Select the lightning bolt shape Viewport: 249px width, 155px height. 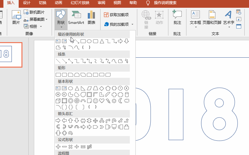pyautogui.click(x=108, y=101)
